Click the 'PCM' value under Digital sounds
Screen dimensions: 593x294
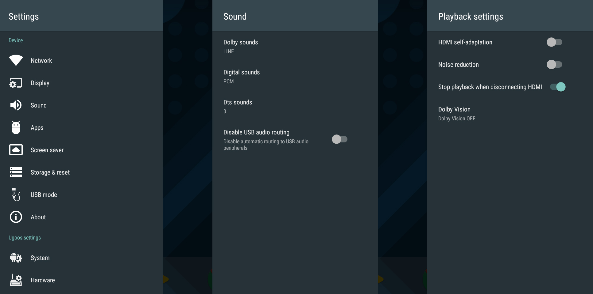point(228,81)
